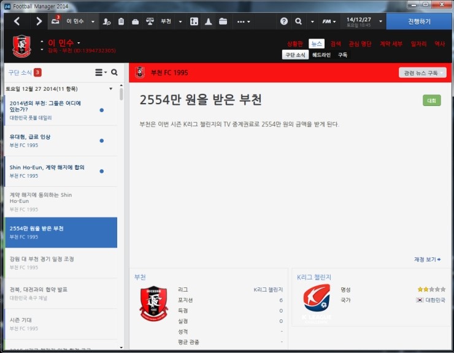Click 이 민수 in toolbar
The width and height of the screenshot is (454, 353).
[x=75, y=21]
